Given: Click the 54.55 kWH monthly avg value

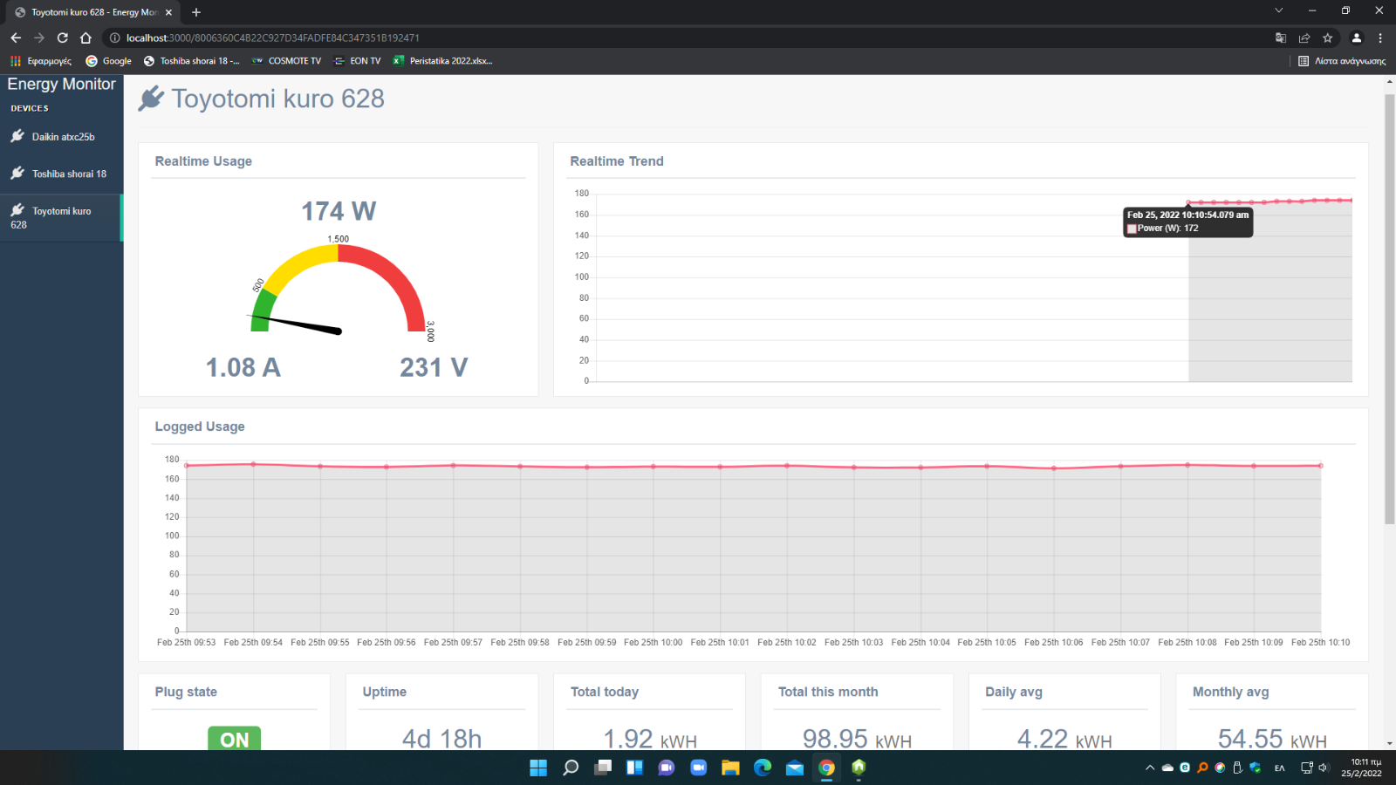Looking at the screenshot, I should (x=1272, y=739).
